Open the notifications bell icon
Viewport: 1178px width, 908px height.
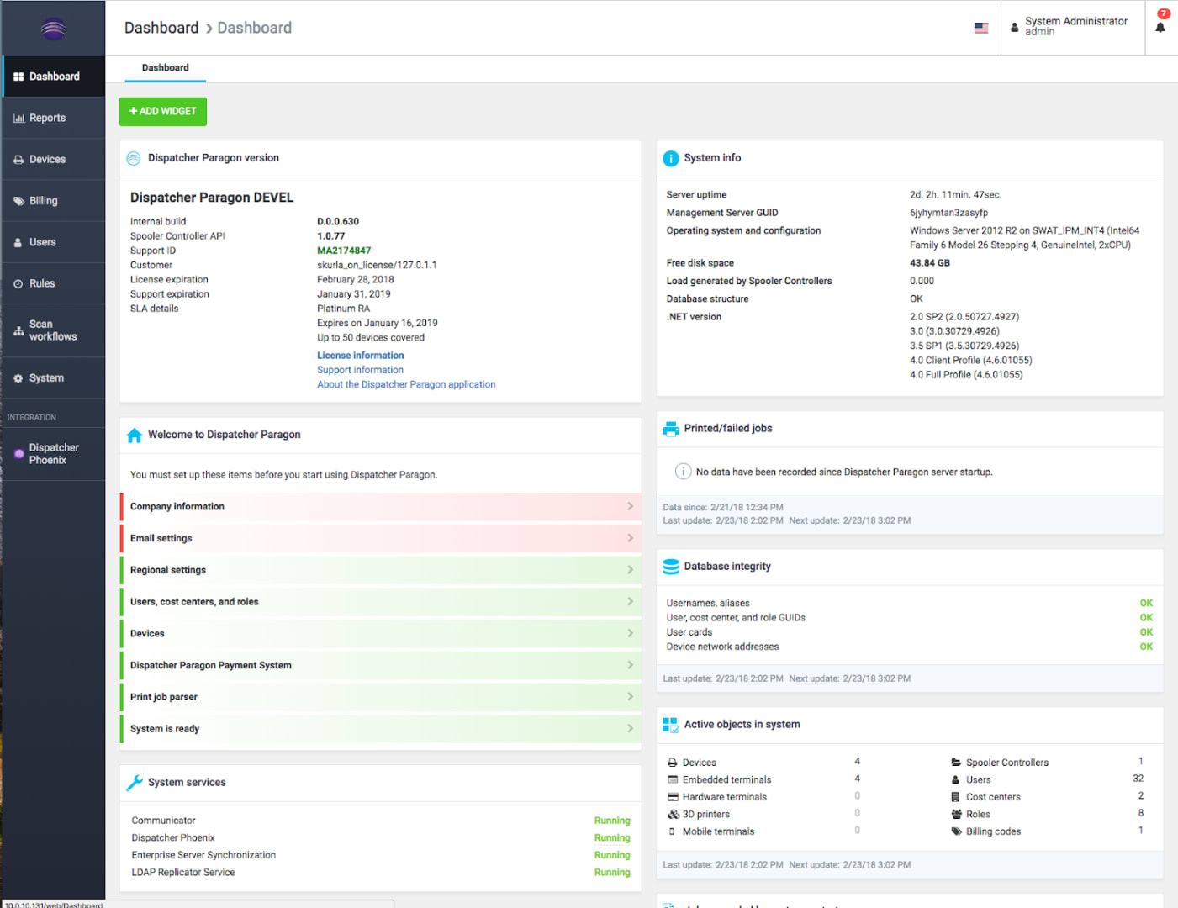click(x=1160, y=27)
